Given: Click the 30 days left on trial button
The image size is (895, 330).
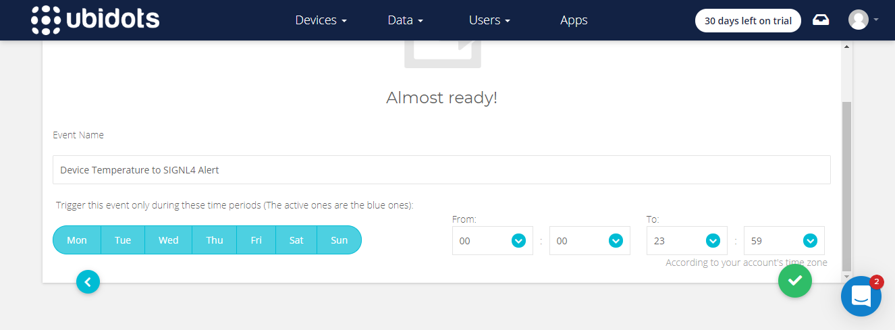Looking at the screenshot, I should pyautogui.click(x=748, y=20).
